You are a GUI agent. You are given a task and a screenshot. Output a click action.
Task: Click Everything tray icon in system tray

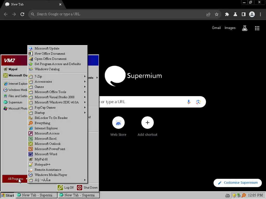click(x=244, y=195)
